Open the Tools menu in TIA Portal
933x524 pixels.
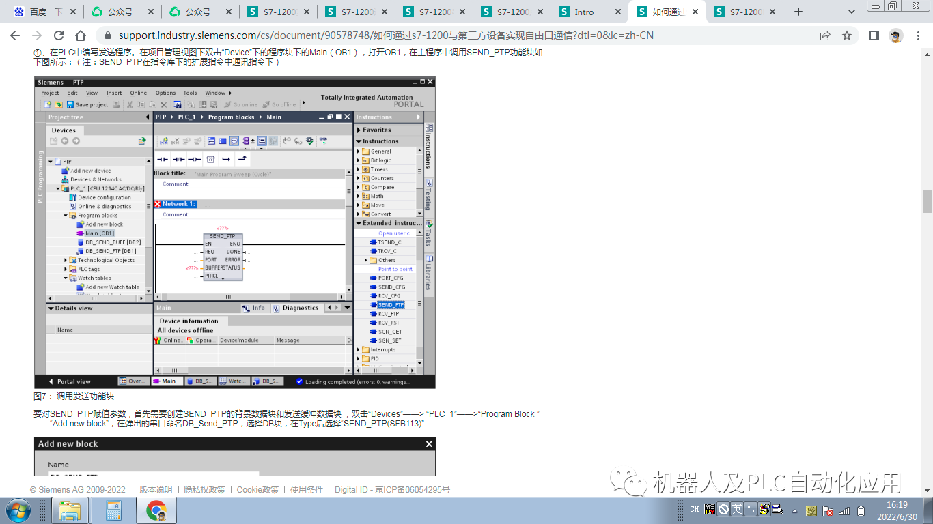point(190,93)
